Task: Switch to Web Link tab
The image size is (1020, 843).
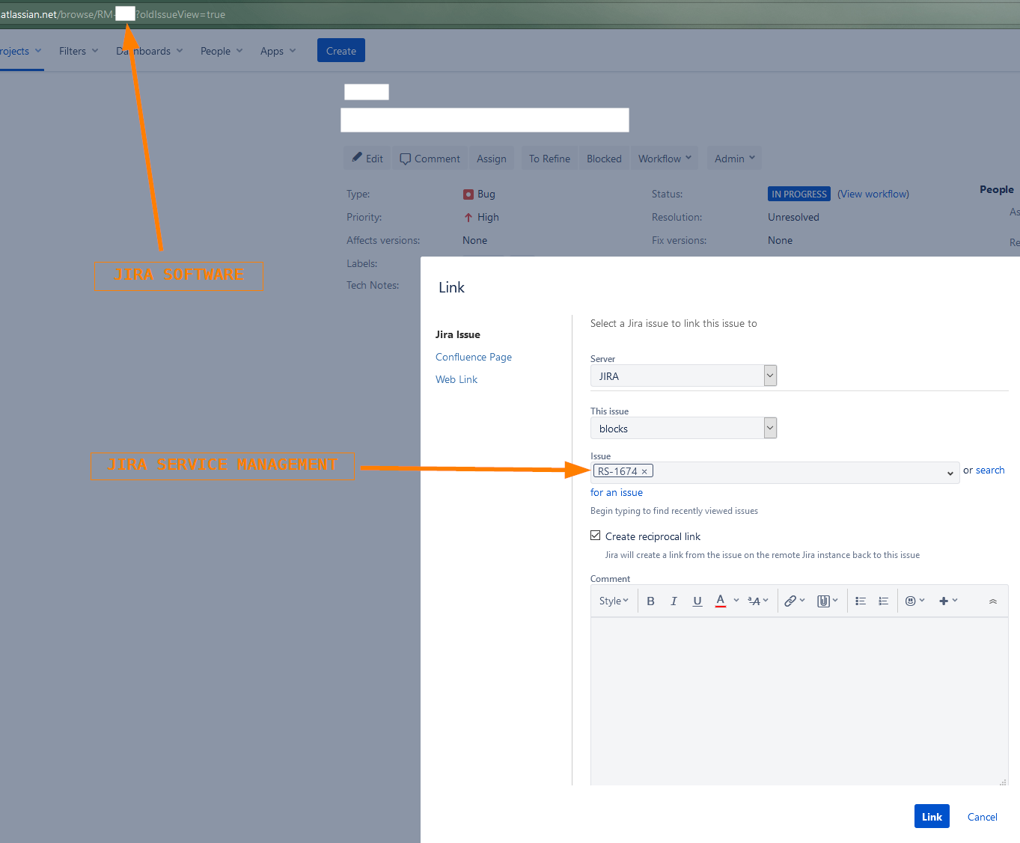Action: pyautogui.click(x=456, y=379)
